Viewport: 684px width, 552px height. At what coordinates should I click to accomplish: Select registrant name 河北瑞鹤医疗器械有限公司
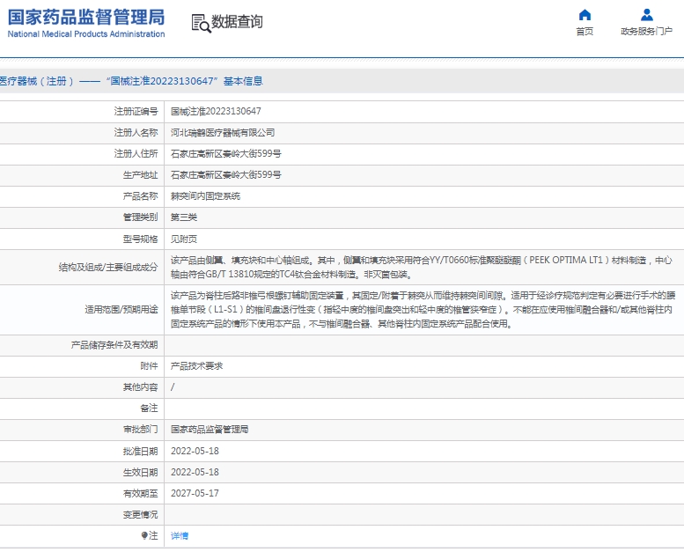[223, 133]
